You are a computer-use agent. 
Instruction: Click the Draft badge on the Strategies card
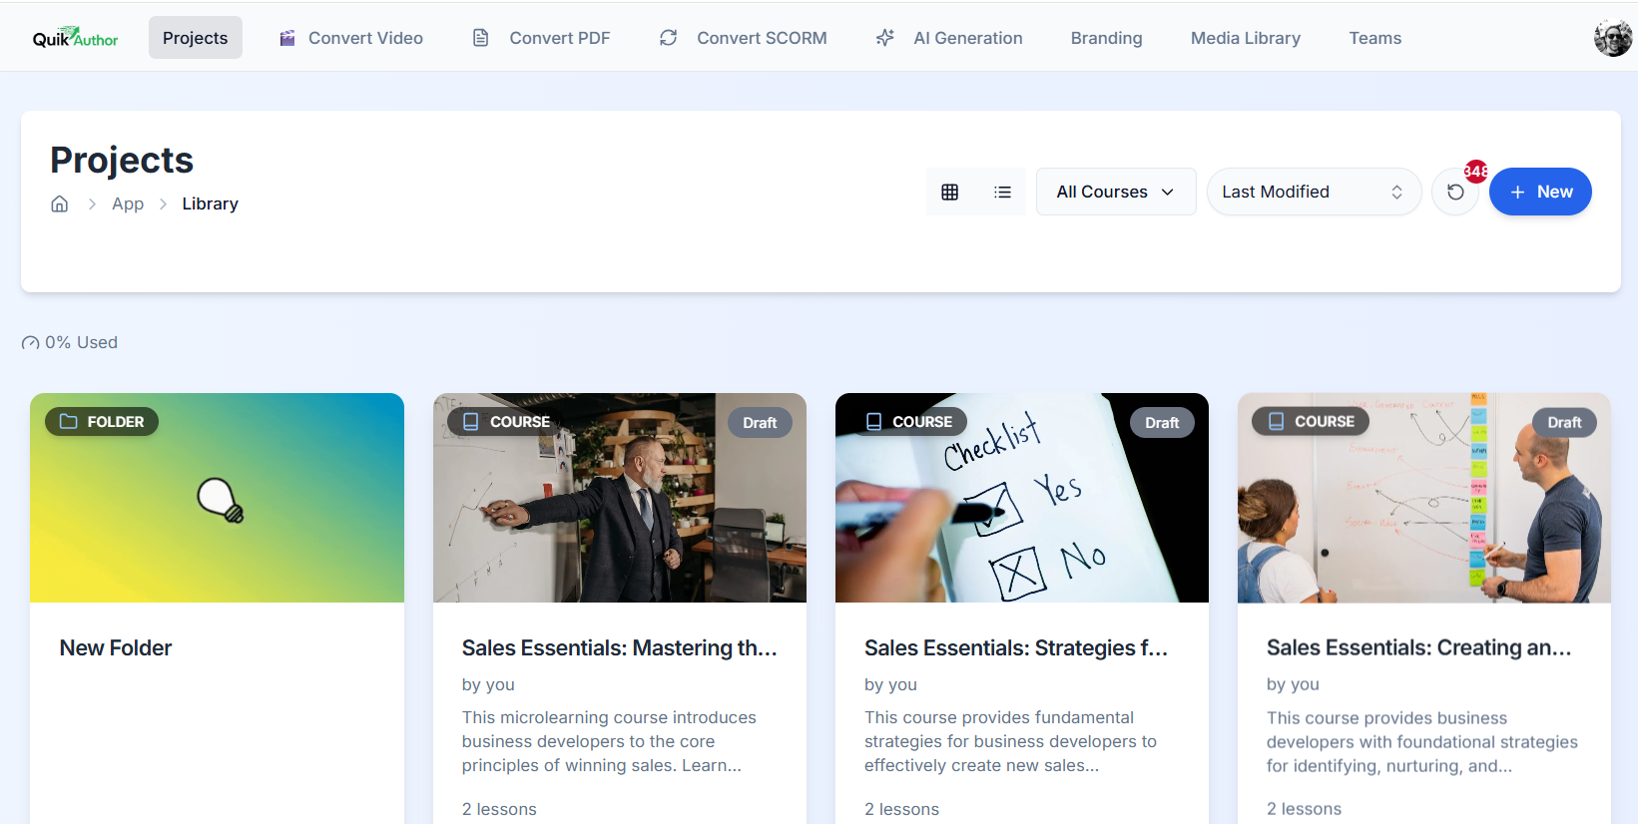(1162, 423)
